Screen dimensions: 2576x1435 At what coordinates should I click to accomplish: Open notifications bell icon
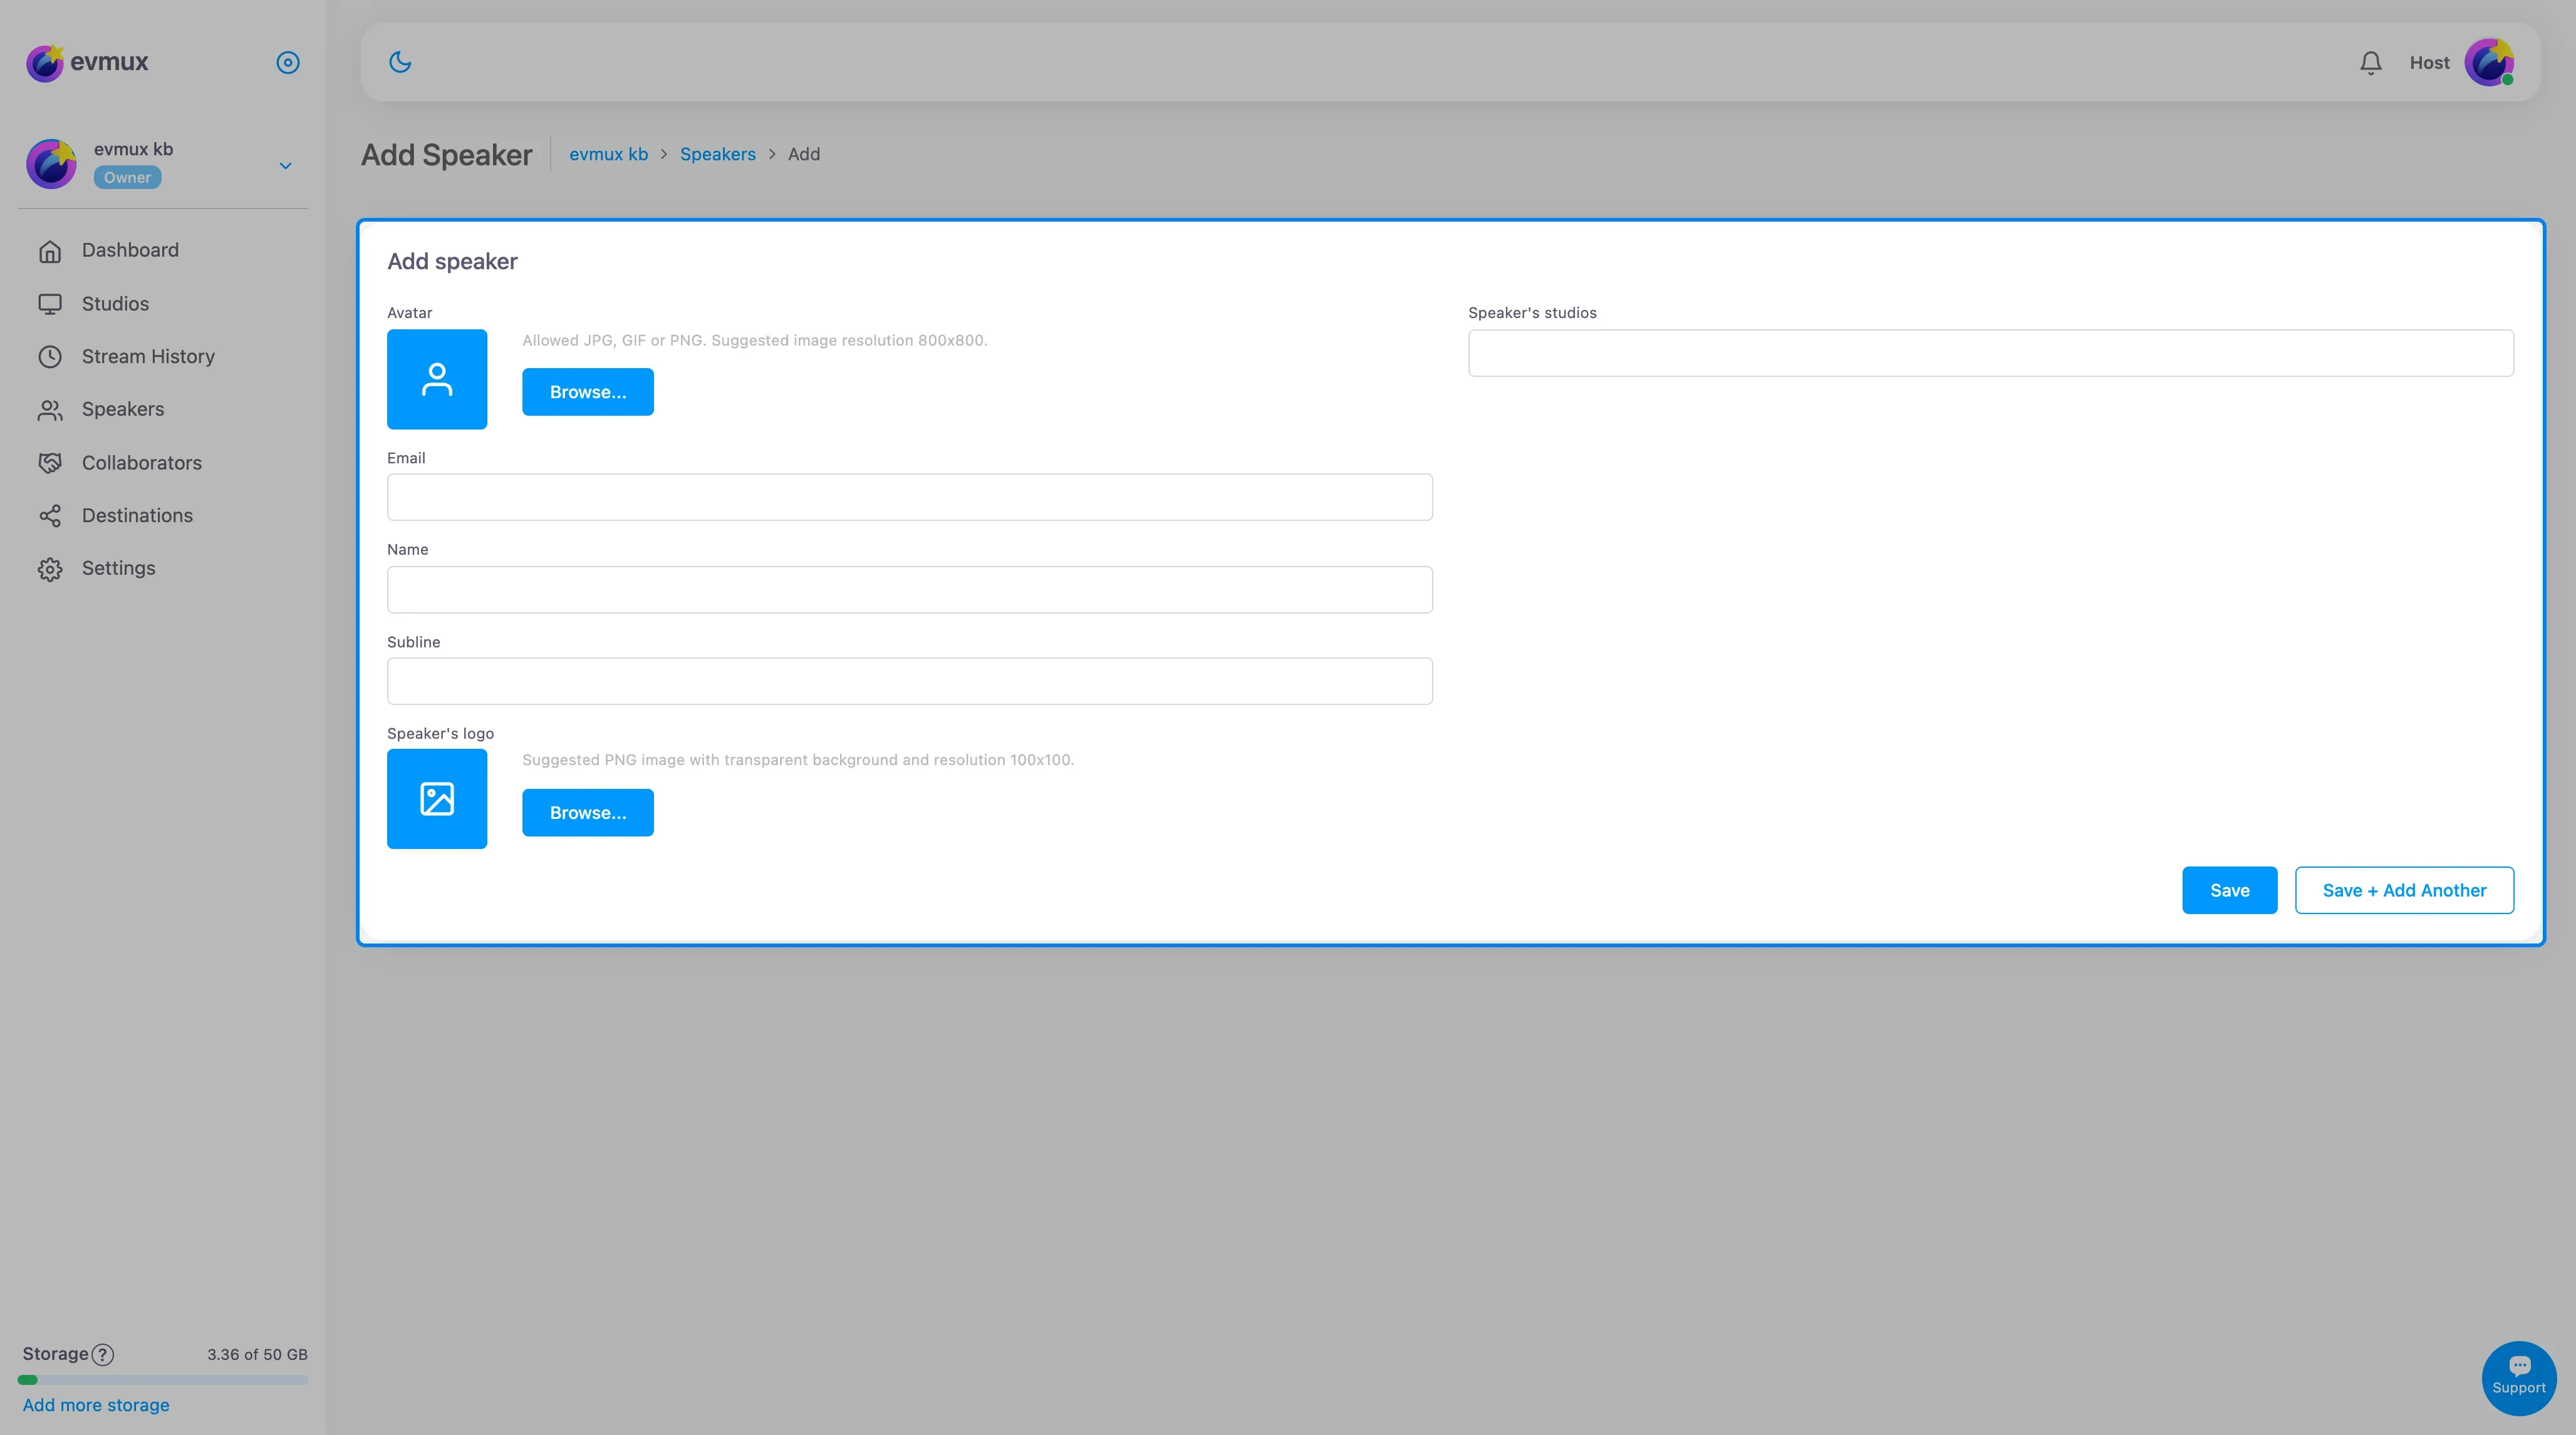(2370, 63)
